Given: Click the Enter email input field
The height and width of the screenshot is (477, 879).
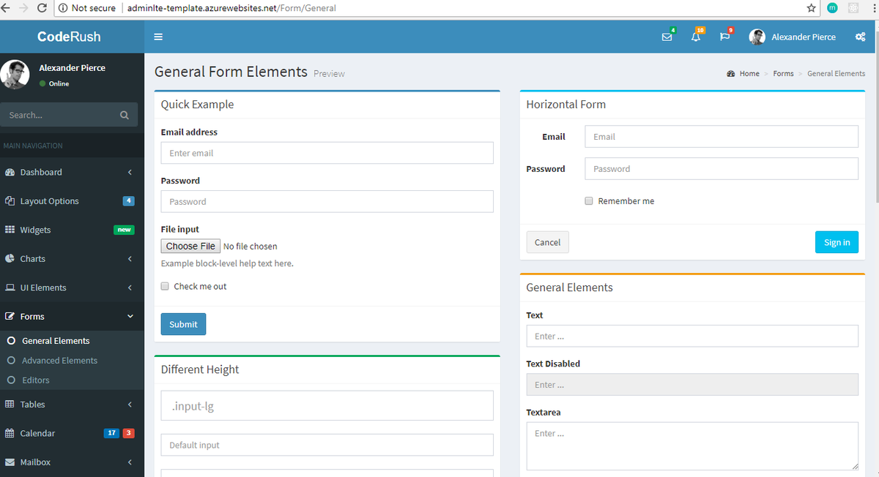Looking at the screenshot, I should click(x=327, y=153).
